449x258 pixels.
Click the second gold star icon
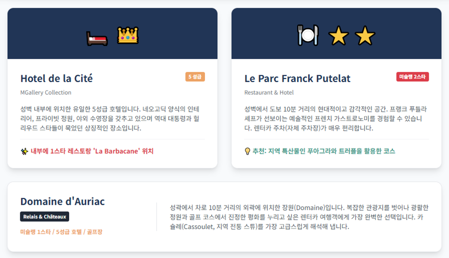(x=365, y=36)
